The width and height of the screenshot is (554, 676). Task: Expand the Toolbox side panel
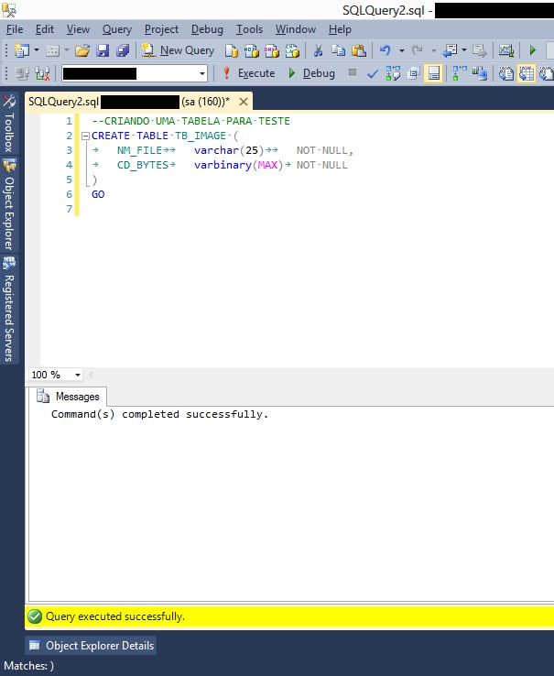coord(9,124)
